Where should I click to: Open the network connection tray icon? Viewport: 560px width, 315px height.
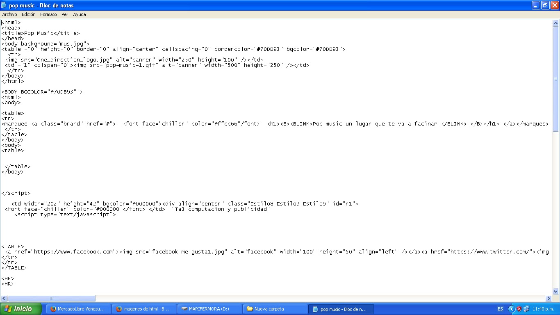click(526, 308)
